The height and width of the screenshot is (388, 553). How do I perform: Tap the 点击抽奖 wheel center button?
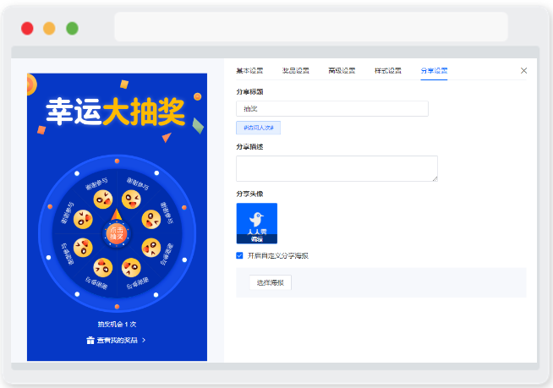click(x=117, y=233)
